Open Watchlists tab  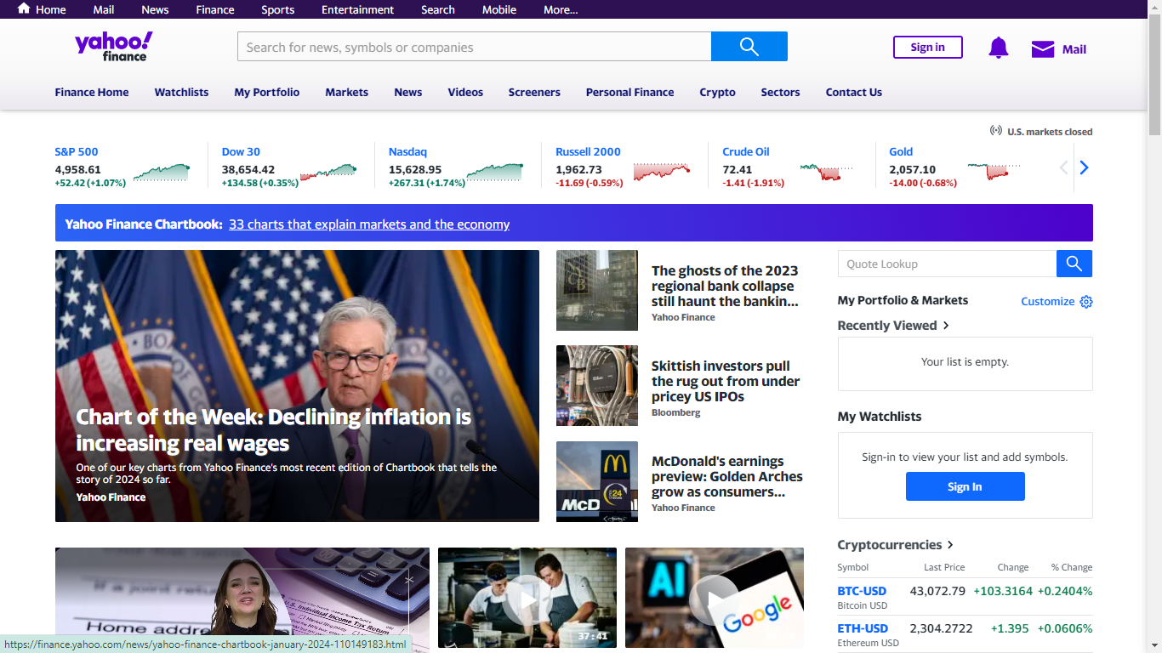[181, 92]
